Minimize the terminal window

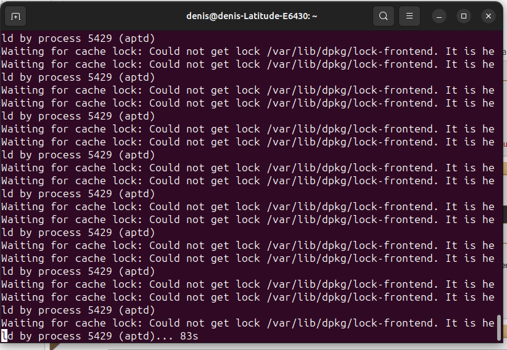439,16
